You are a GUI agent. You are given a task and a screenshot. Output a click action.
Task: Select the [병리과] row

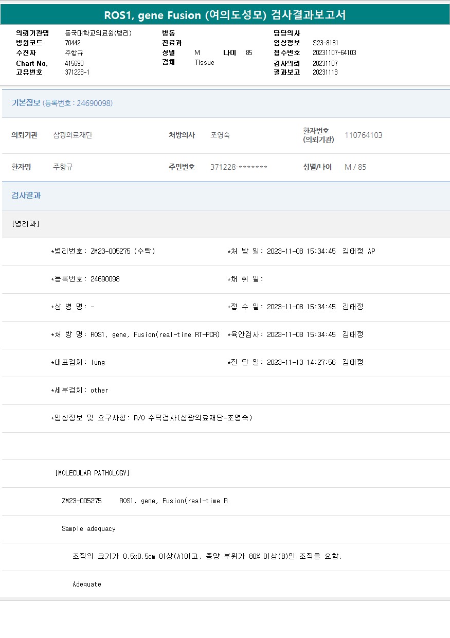[x=25, y=224]
